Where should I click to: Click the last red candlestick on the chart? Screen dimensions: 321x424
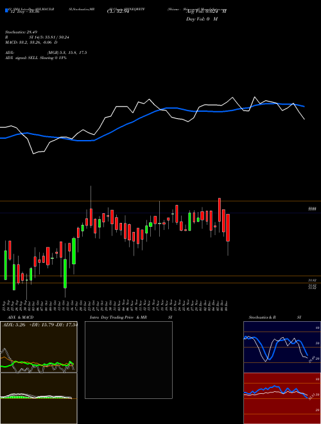228,227
